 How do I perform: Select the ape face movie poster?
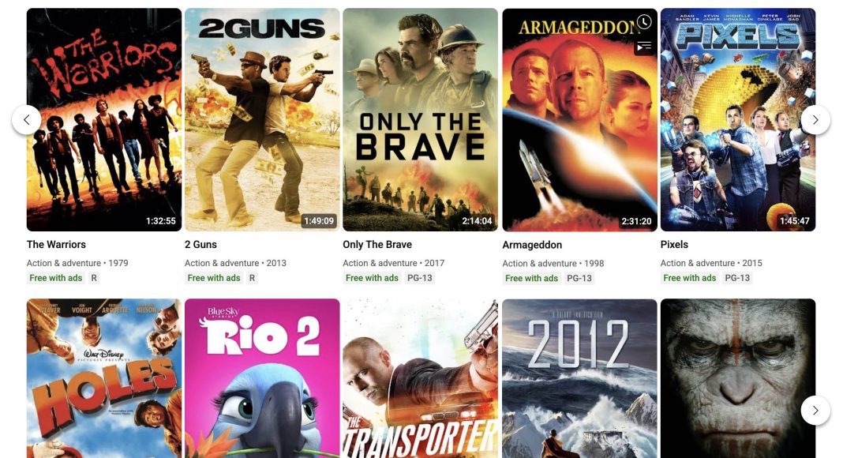pos(737,378)
